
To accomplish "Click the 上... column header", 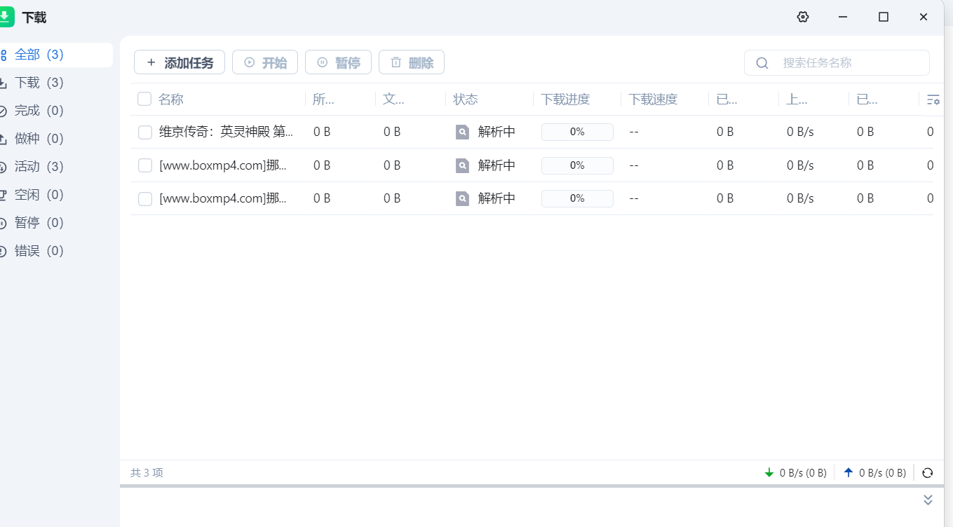I will [x=797, y=100].
